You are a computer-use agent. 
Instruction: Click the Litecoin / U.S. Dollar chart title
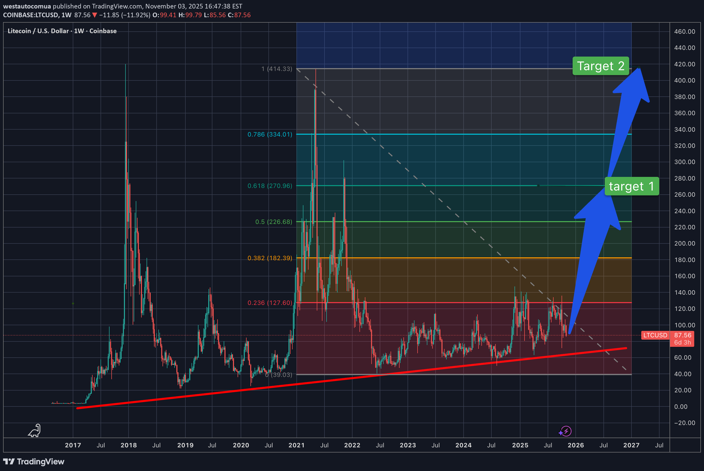(38, 31)
